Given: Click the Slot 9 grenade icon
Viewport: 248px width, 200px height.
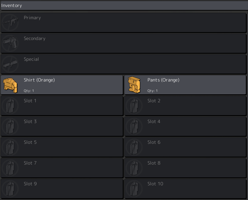Looking at the screenshot, I should 10,189.
